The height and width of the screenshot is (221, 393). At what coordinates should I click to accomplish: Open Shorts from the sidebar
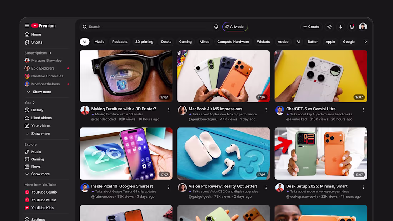[33, 42]
